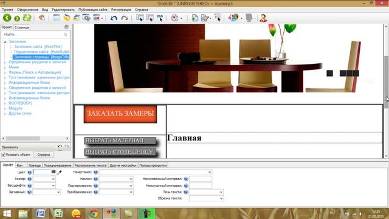
Task: Open the Проект menu
Action: (x=7, y=10)
